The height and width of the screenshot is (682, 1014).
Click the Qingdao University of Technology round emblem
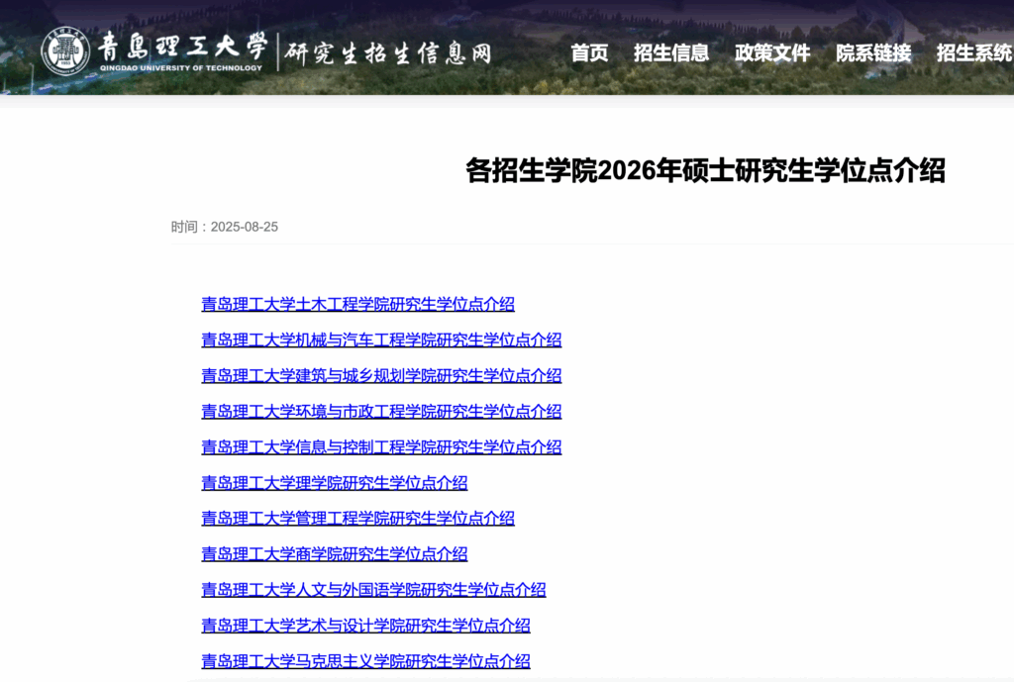[x=65, y=51]
